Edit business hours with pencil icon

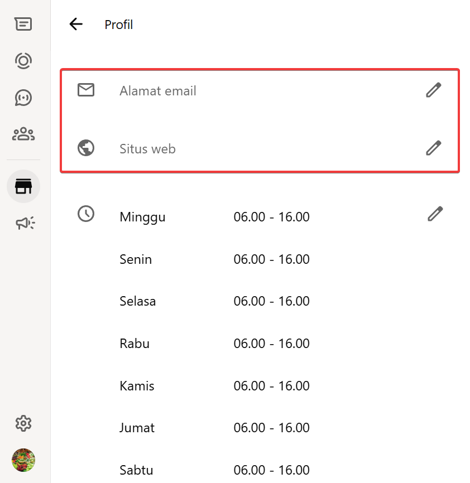pyautogui.click(x=435, y=214)
